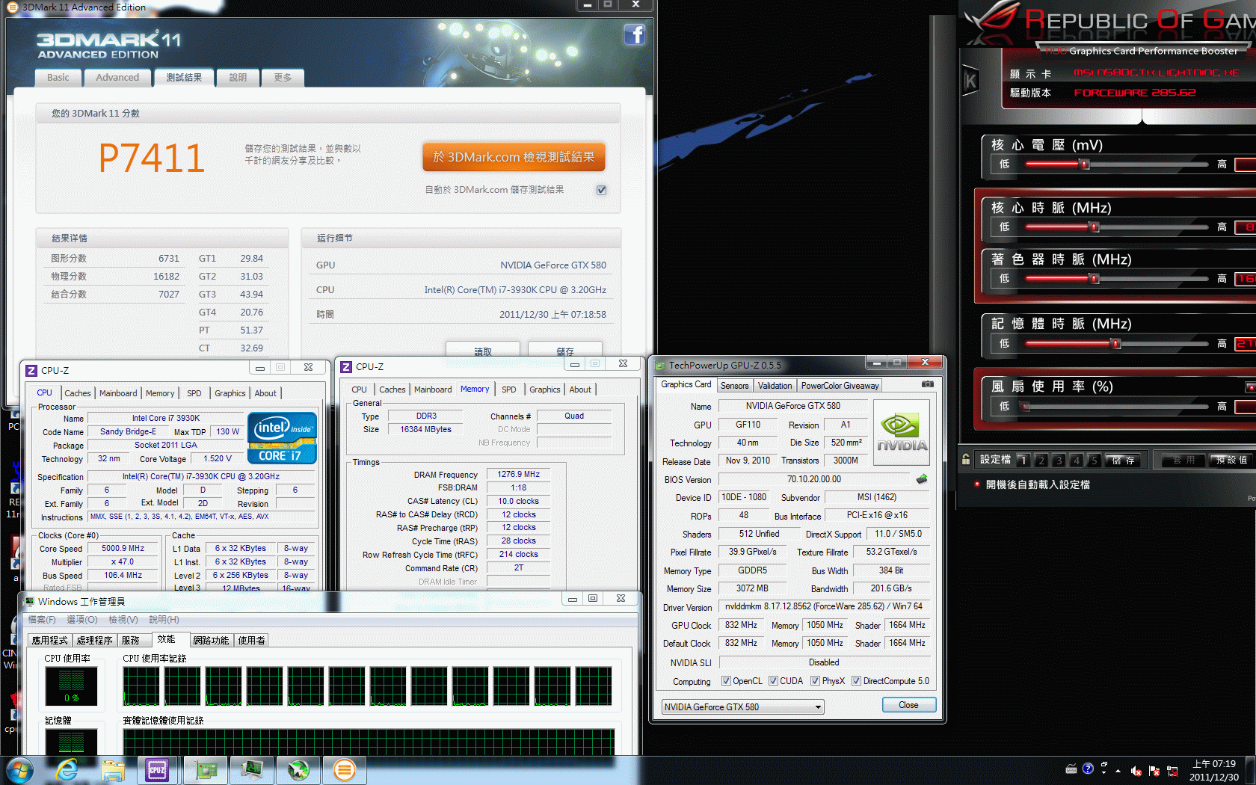Open PowerColor Giveaway tab in GPU-Z
The image size is (1256, 785).
[x=840, y=386]
